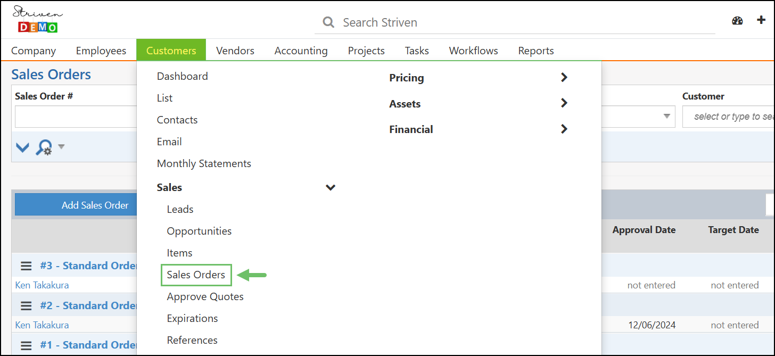Expand the Pricing submenu
Screen dimensions: 775x356
coord(564,78)
